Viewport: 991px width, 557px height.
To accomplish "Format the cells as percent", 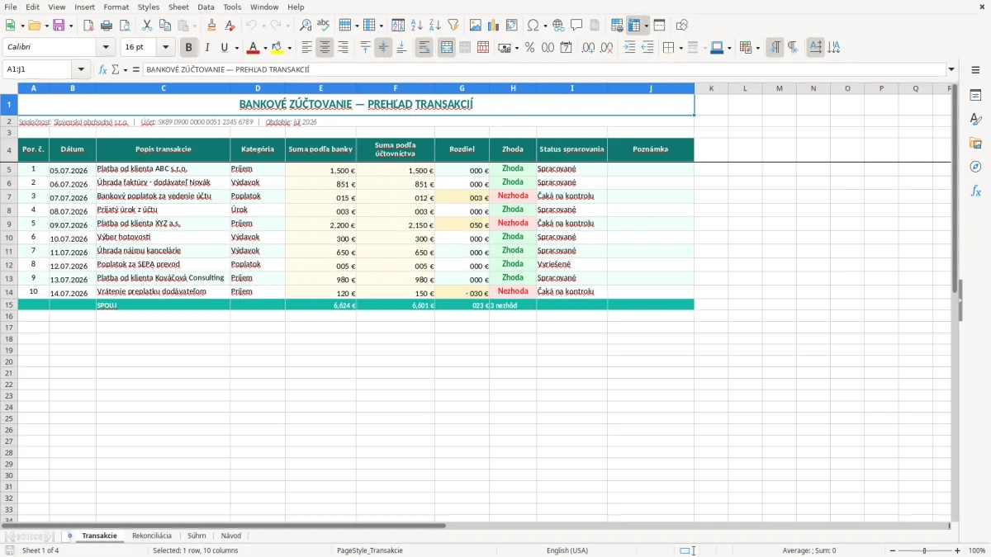I will coord(529,48).
